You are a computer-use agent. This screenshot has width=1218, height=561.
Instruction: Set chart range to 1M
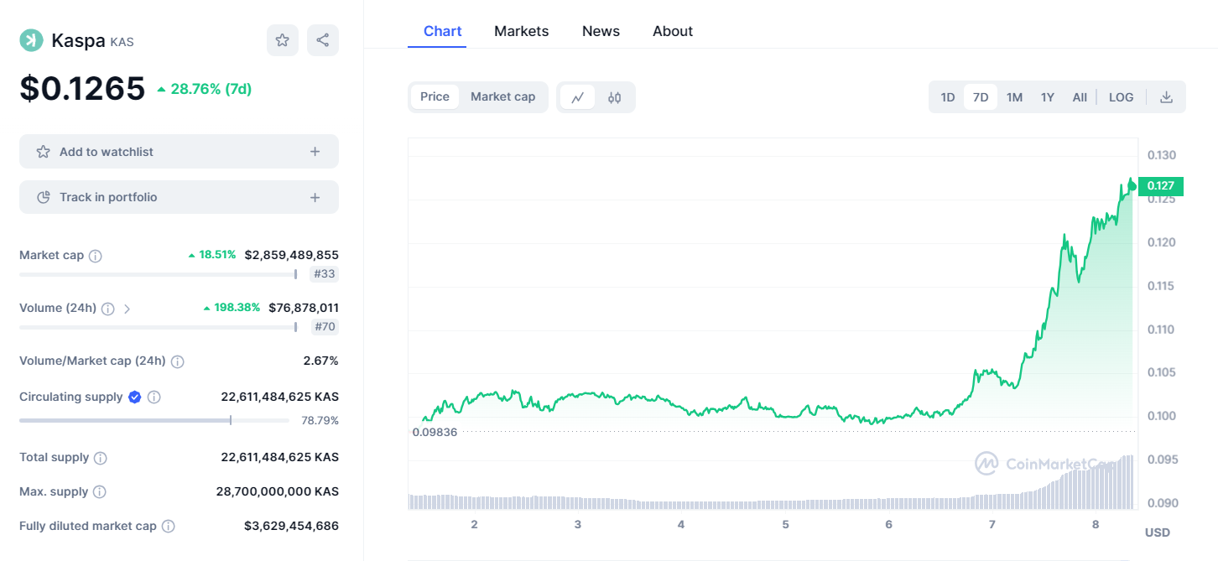(1014, 97)
